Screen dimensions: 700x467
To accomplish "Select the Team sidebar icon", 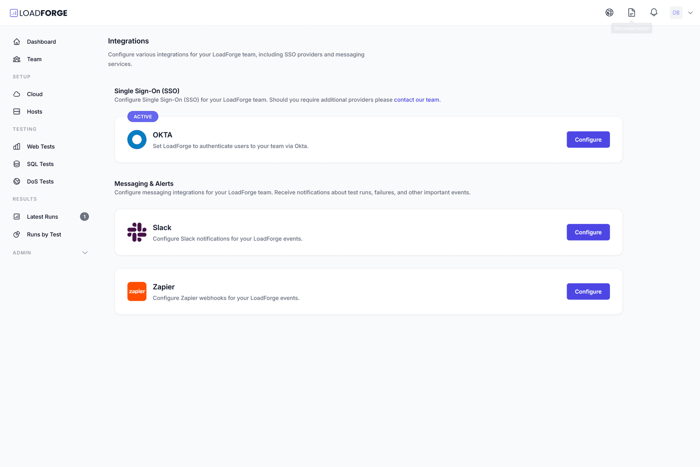I will (x=17, y=59).
